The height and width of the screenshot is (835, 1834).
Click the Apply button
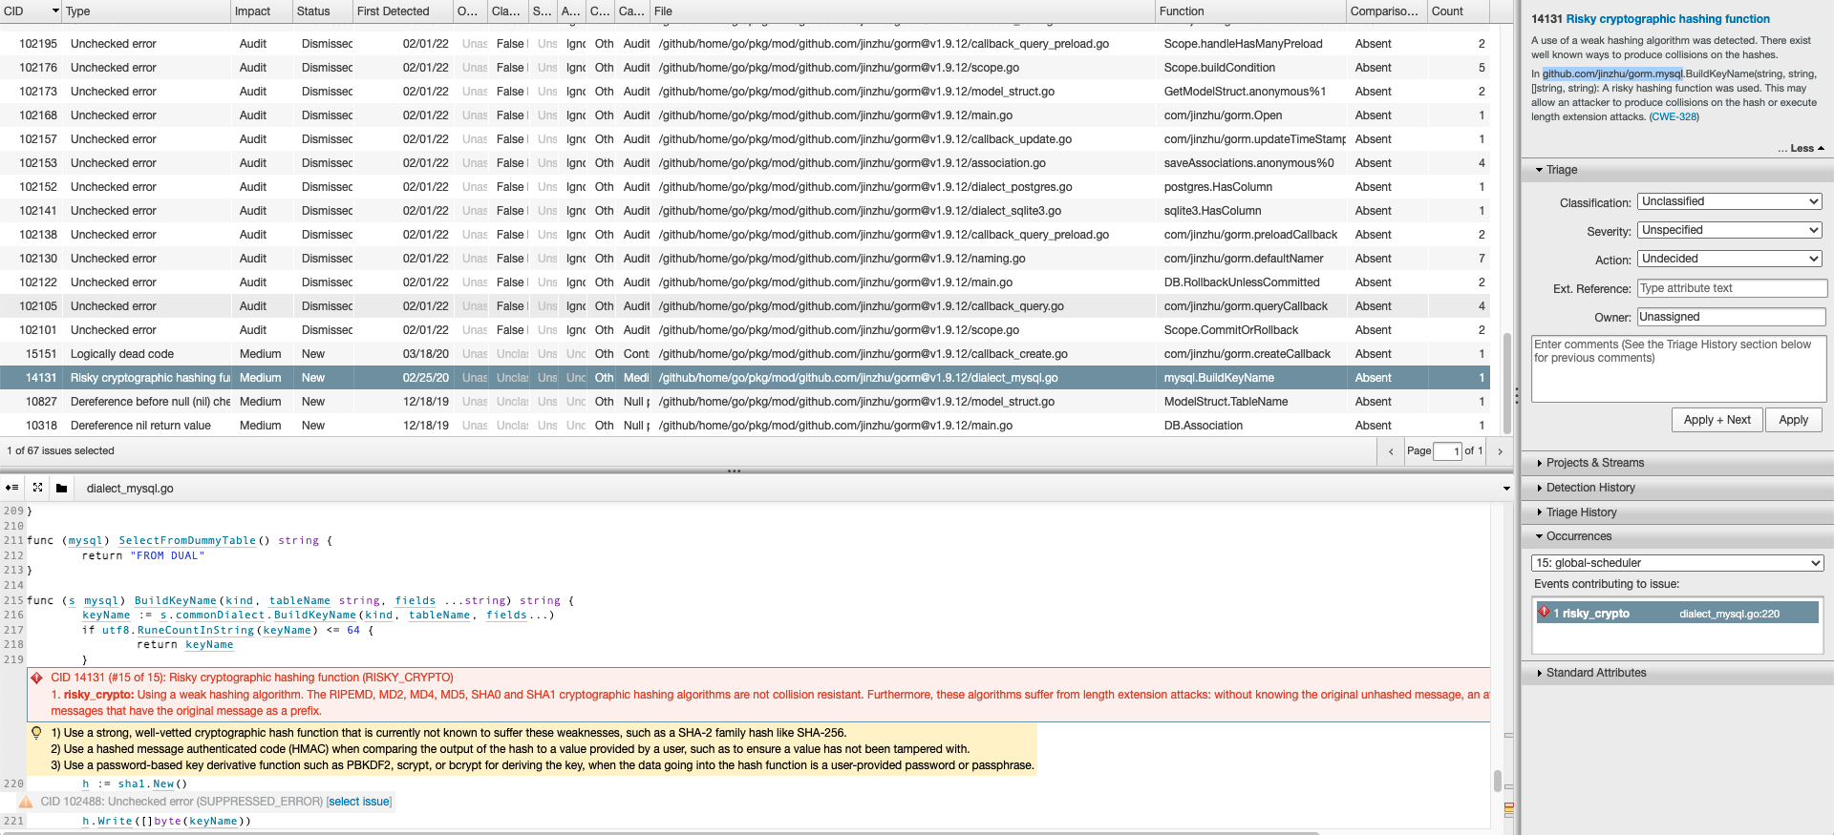1793,420
